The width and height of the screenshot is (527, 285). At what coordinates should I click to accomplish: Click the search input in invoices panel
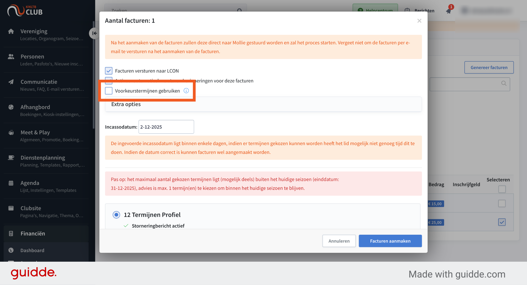[x=470, y=84]
